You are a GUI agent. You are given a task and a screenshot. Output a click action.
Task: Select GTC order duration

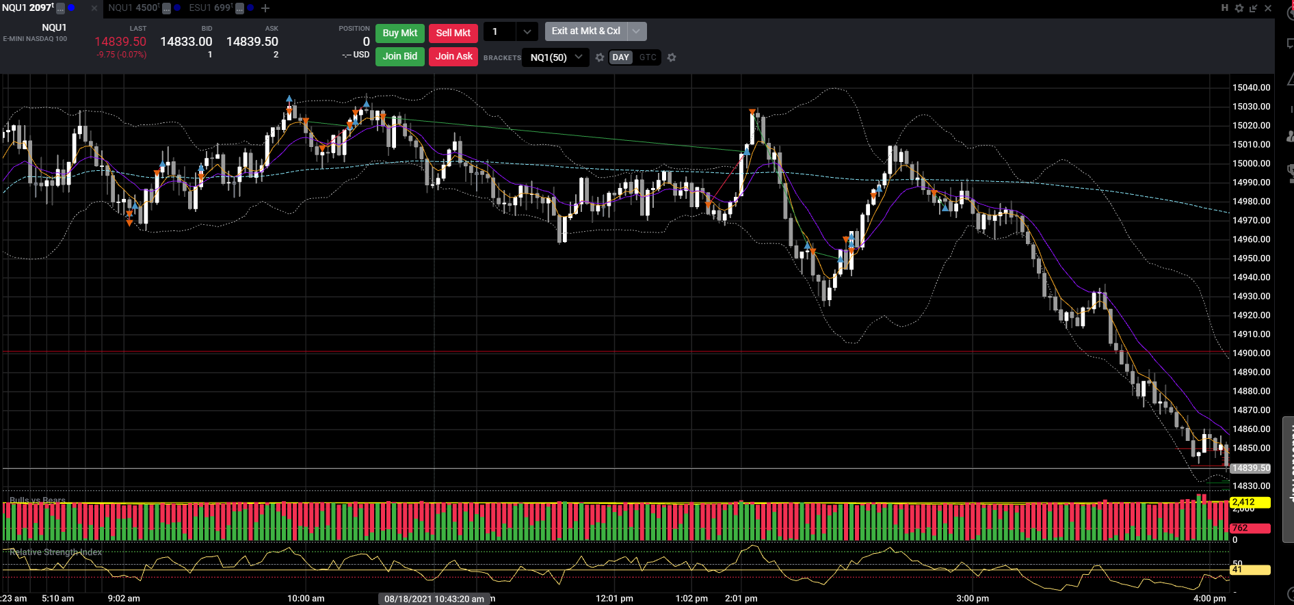(x=648, y=57)
